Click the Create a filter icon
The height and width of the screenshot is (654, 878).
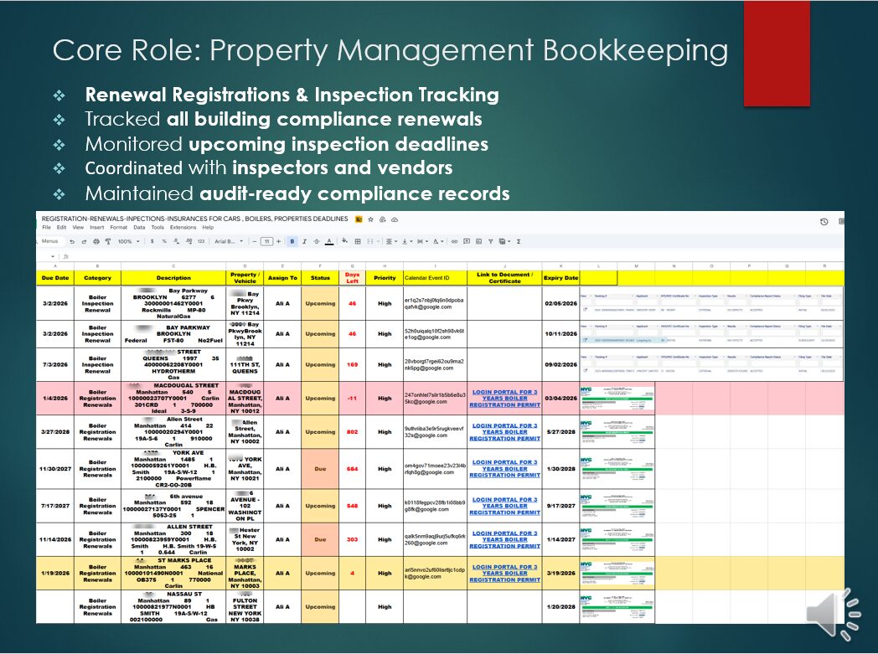pyautogui.click(x=490, y=241)
